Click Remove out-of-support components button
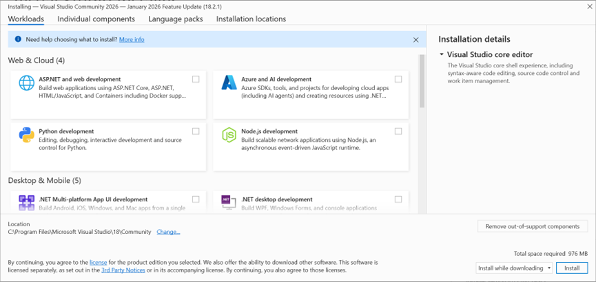The width and height of the screenshot is (596, 282). 533,226
